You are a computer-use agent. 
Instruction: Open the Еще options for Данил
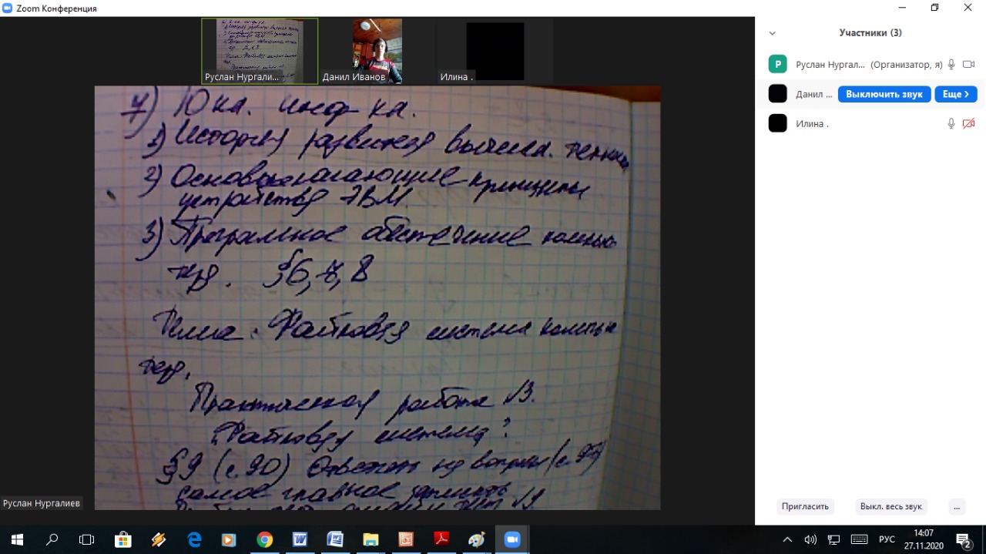point(955,94)
